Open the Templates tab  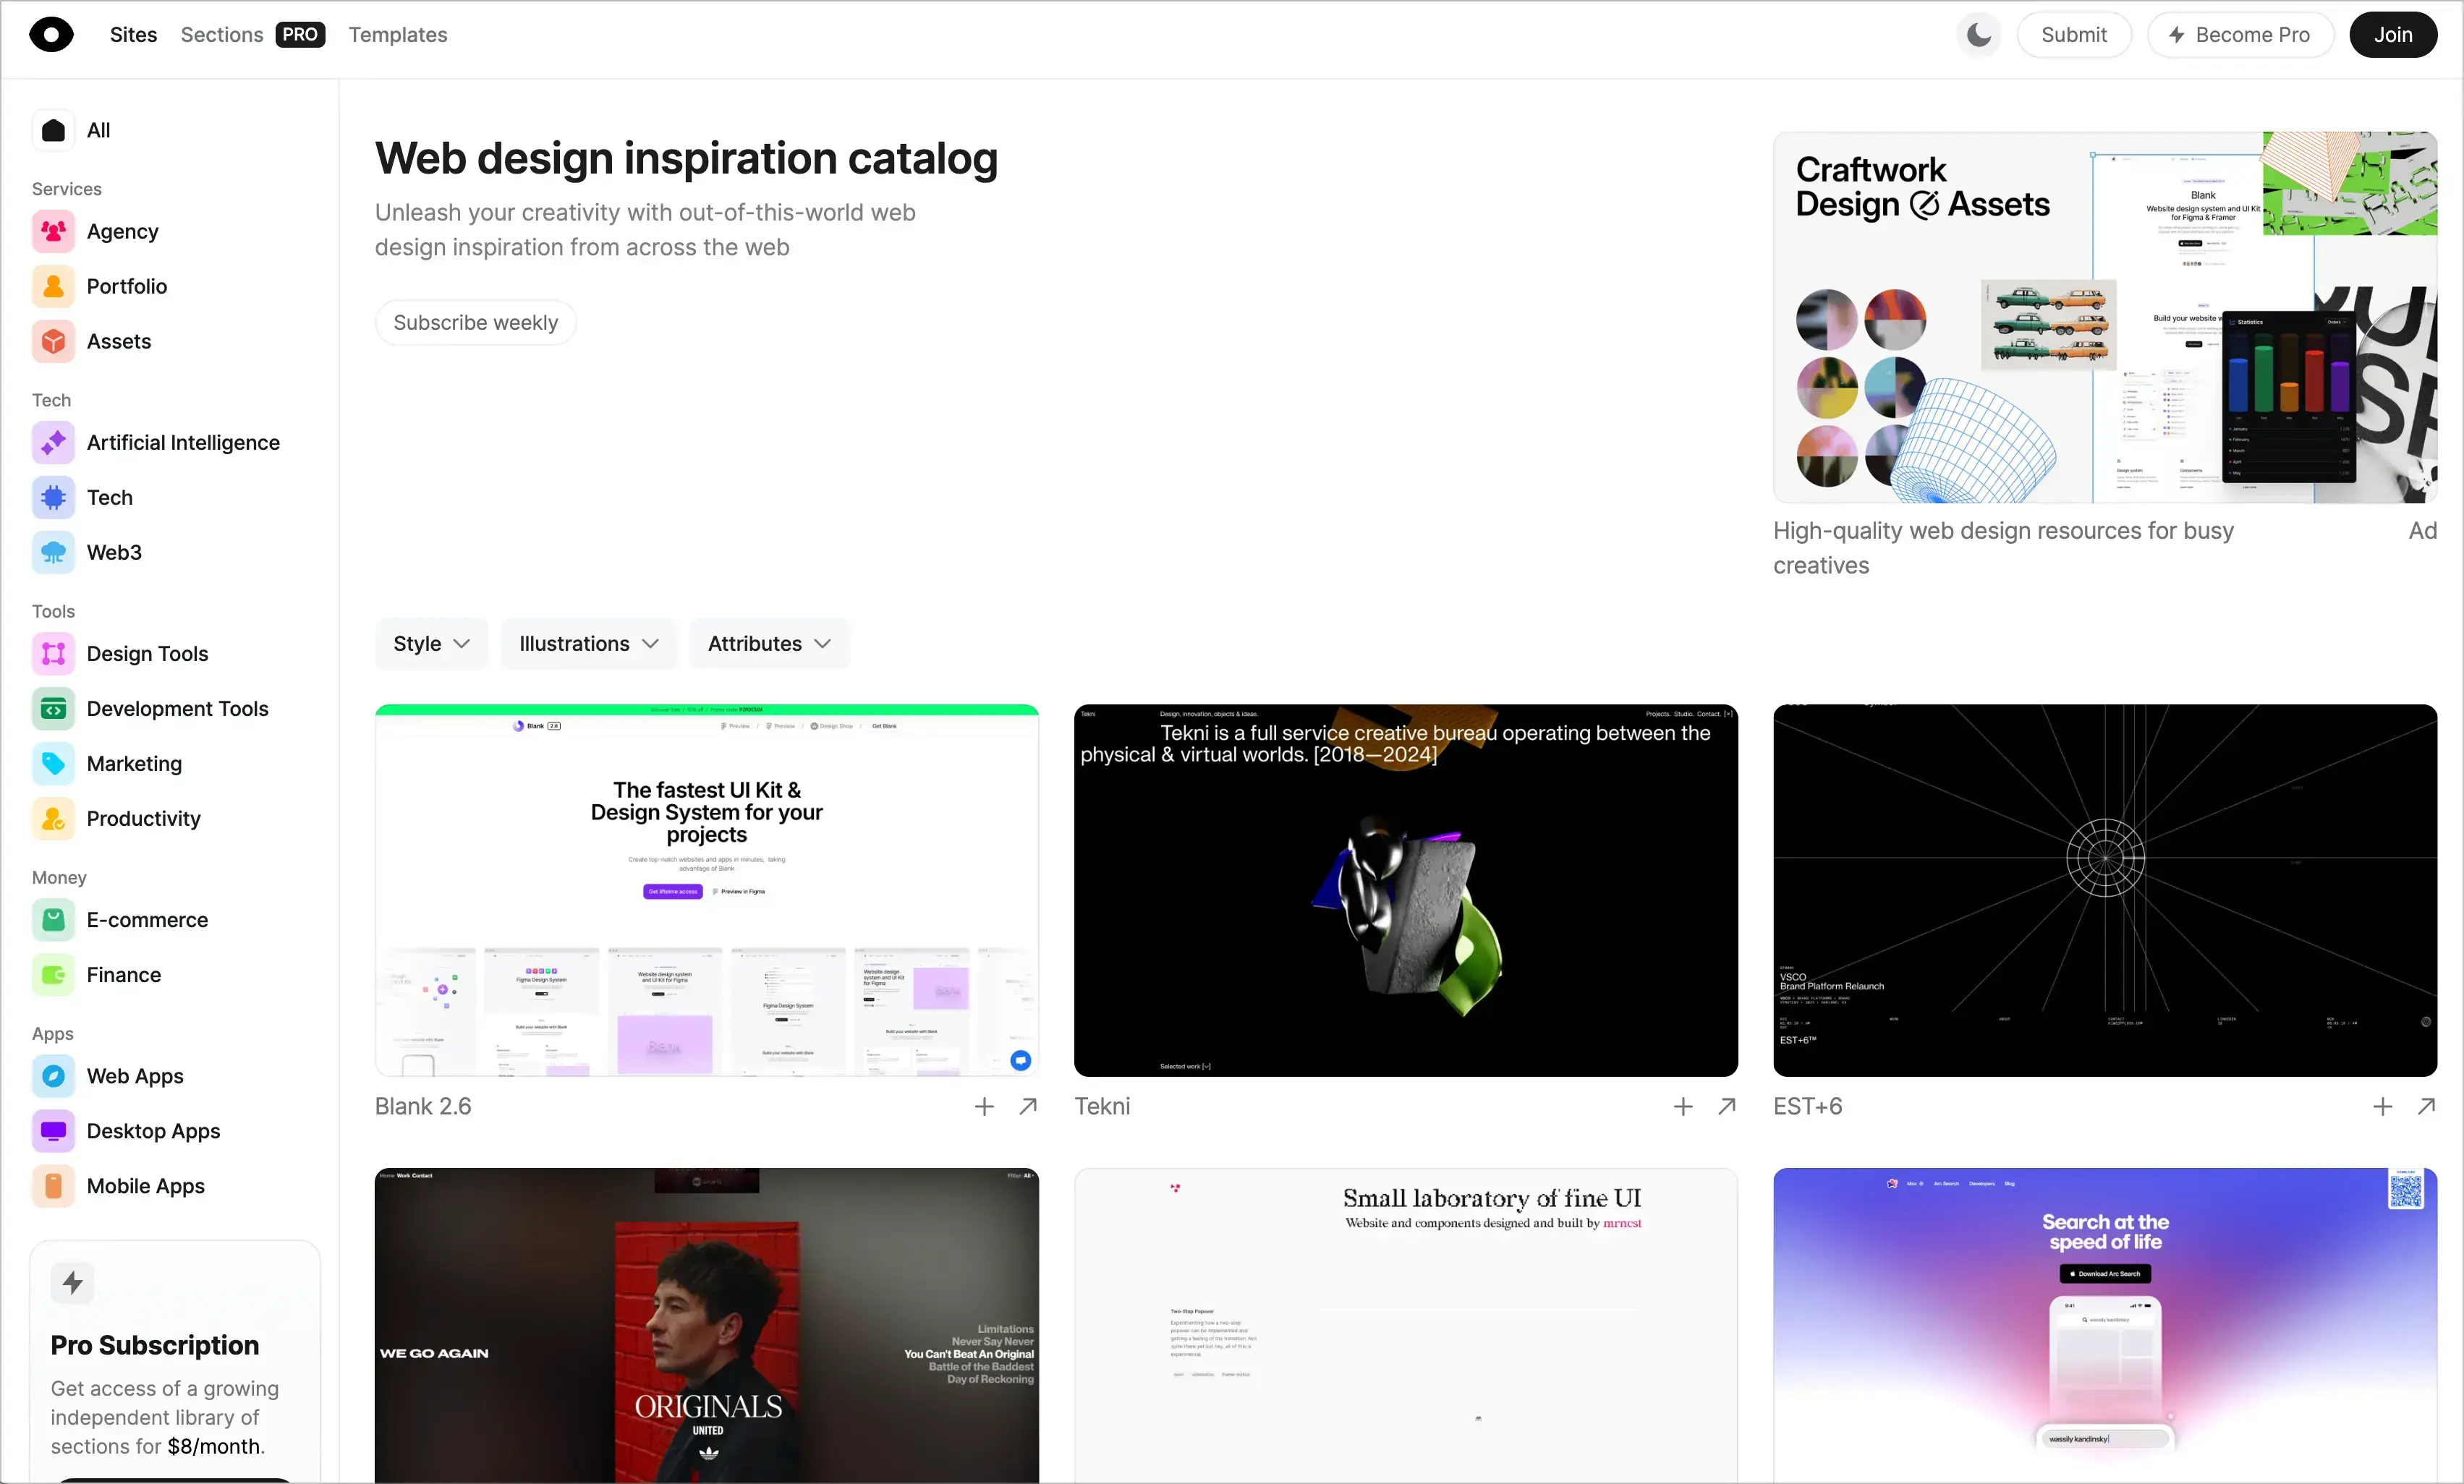[398, 35]
